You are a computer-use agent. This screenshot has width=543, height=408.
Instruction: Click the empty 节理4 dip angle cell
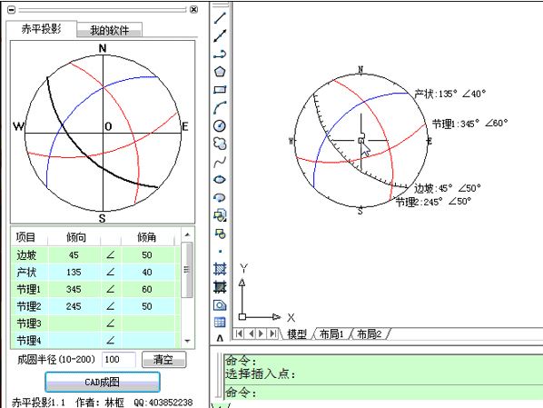pyautogui.click(x=147, y=341)
